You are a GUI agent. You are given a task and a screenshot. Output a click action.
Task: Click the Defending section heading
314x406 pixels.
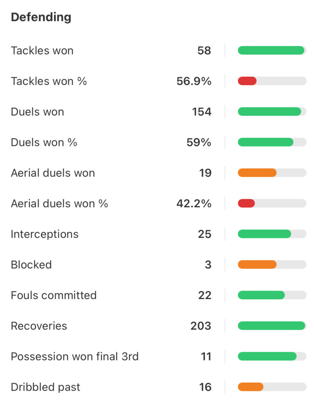pos(41,17)
